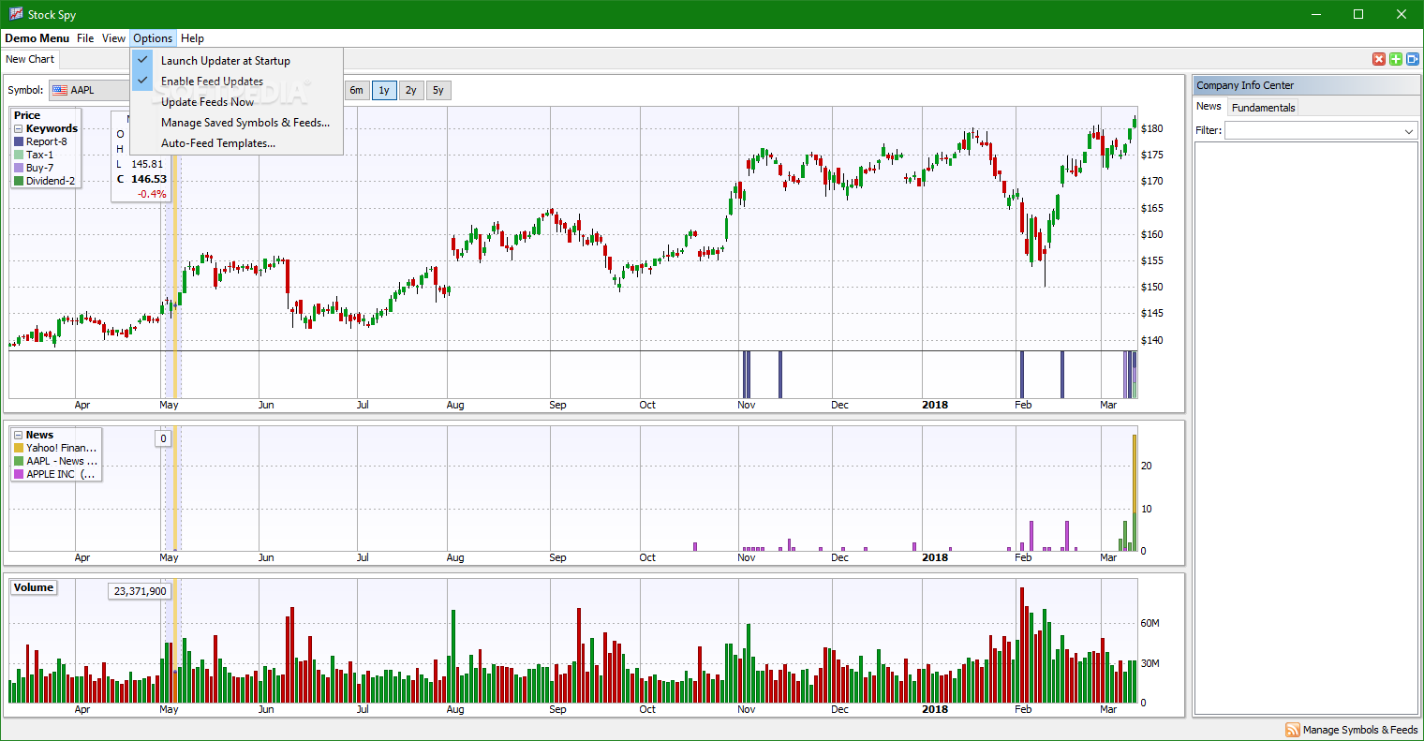Click the closing price 146.53 value
This screenshot has height=741, width=1424.
pos(149,179)
